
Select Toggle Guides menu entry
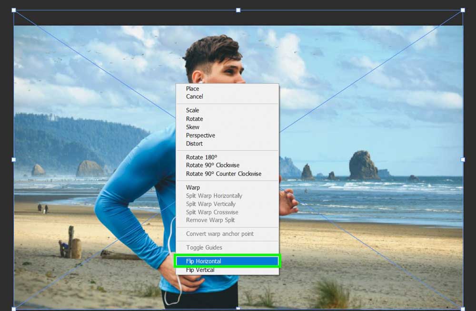227,247
